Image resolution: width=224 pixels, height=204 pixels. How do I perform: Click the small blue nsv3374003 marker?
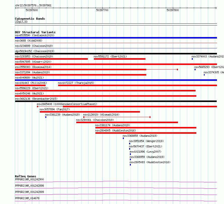pos(192,59)
